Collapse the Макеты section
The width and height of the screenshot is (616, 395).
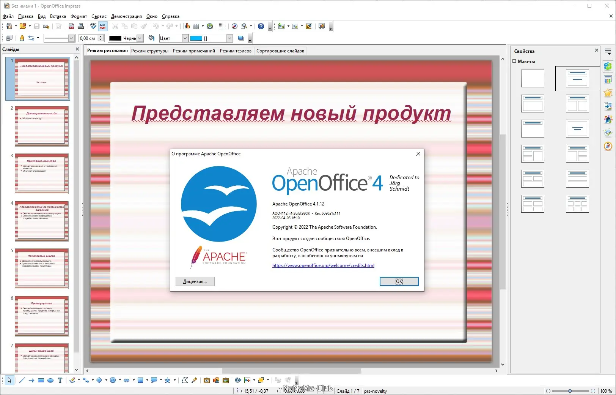coord(514,61)
